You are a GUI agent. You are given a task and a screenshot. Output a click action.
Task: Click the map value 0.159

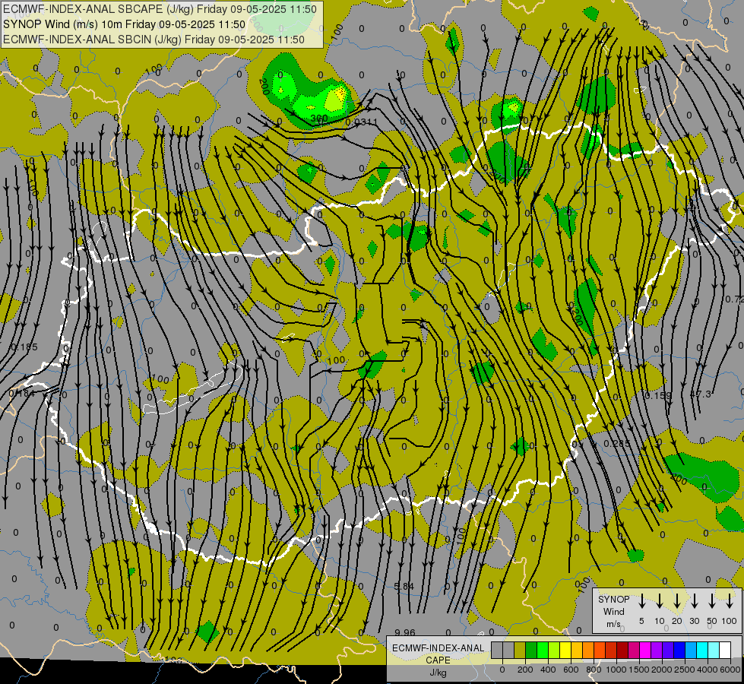coord(659,395)
